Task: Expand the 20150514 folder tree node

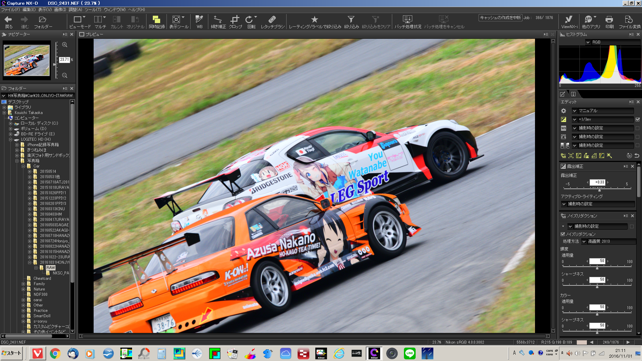Action: coord(29,171)
